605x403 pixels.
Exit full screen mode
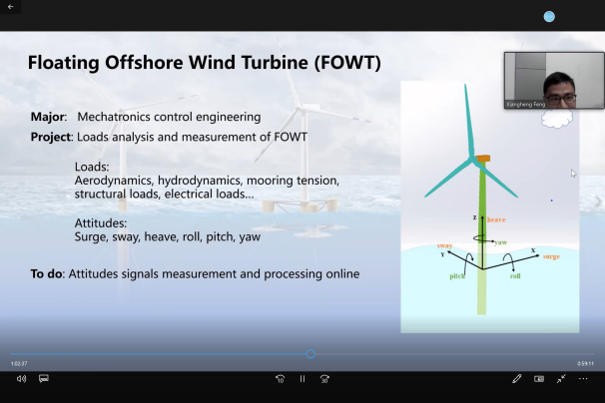(561, 379)
